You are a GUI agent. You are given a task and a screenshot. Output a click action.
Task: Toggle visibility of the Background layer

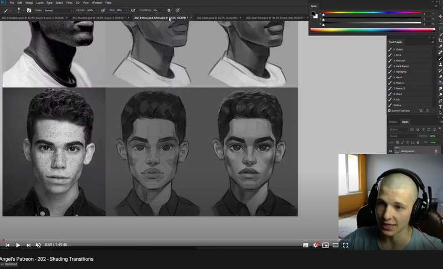tap(391, 151)
